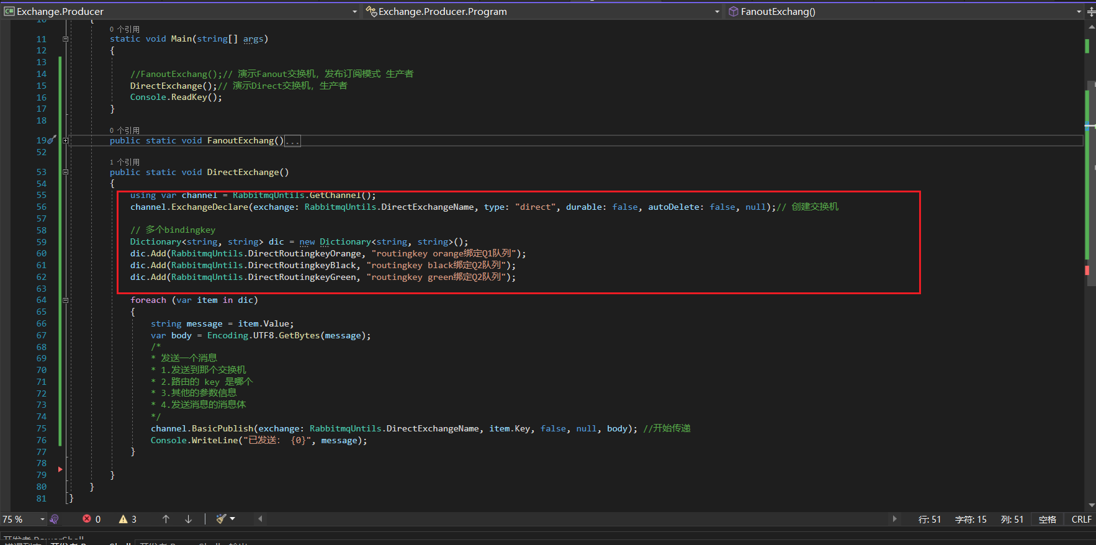The image size is (1096, 545).
Task: Go to previous issue with up arrow
Action: click(166, 519)
